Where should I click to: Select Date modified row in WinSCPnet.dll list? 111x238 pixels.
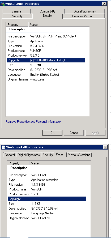click(47, 209)
